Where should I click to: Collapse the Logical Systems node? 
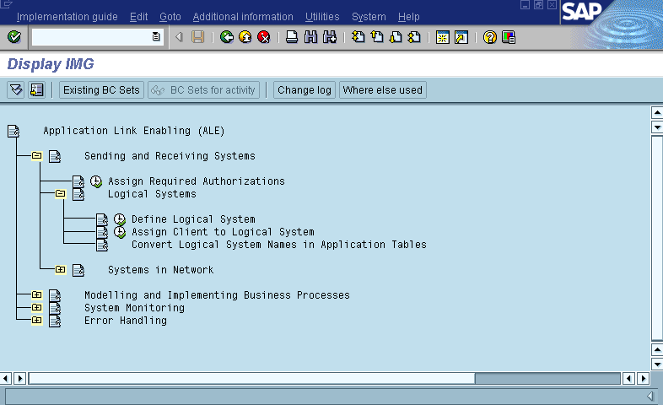61,193
